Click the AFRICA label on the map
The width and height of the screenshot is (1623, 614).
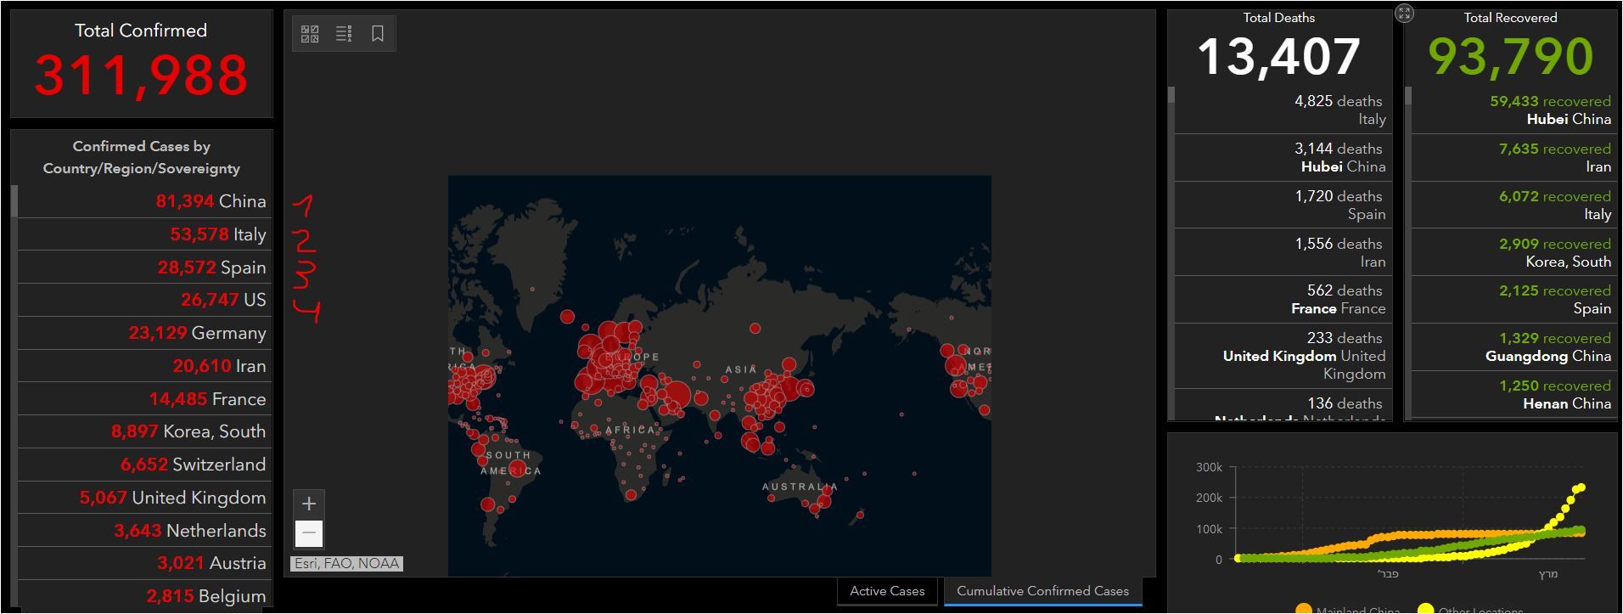630,431
